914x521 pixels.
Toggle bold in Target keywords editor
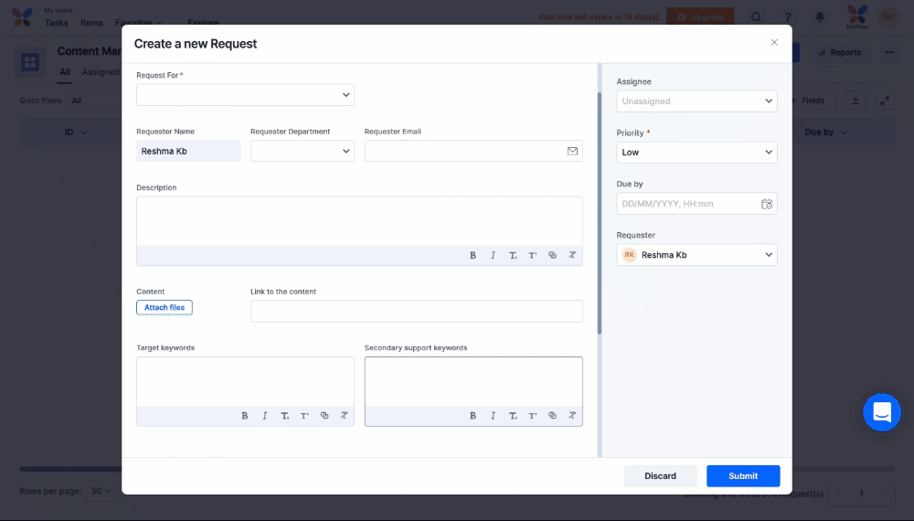click(245, 416)
